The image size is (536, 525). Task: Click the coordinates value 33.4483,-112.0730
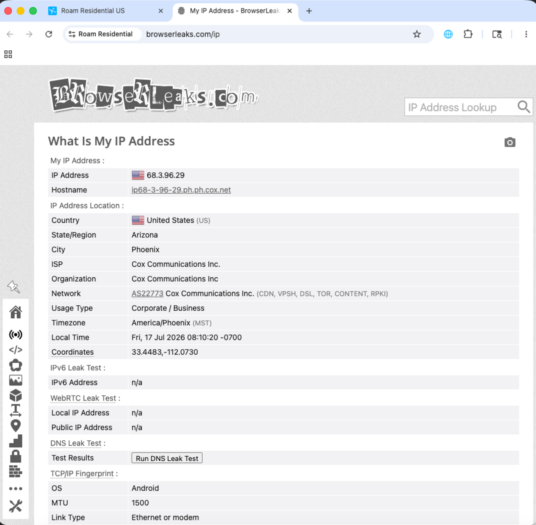(x=165, y=352)
